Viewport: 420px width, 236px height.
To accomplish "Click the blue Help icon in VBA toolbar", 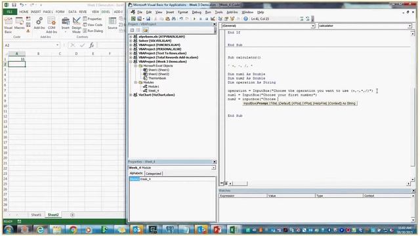I will pos(245,19).
